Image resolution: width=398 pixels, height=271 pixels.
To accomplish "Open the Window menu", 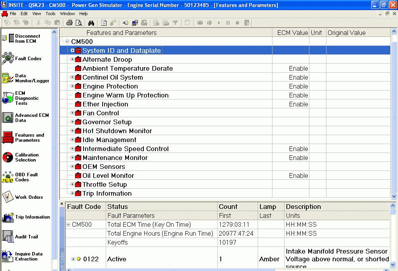I will point(67,14).
